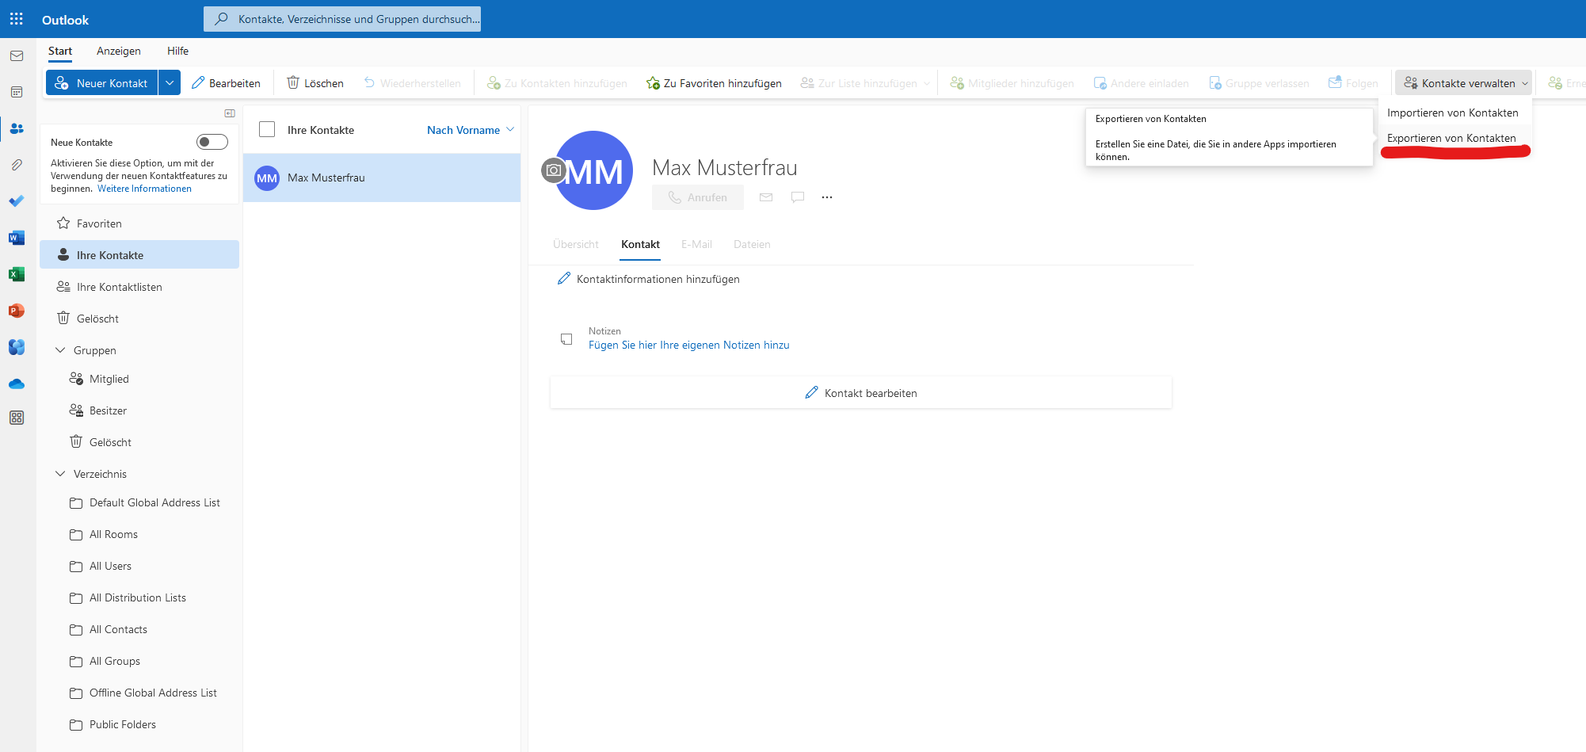
Task: Collapse the Gruppen section
Action: [60, 350]
